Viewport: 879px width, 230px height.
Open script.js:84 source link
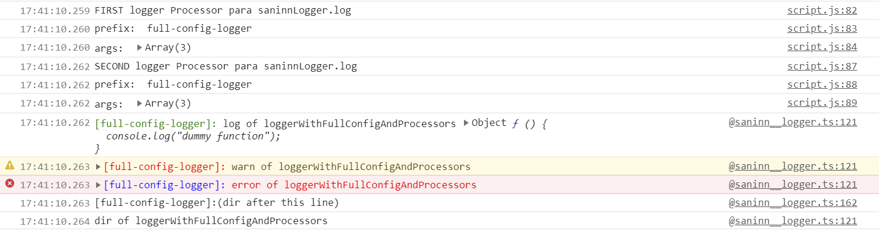point(822,48)
